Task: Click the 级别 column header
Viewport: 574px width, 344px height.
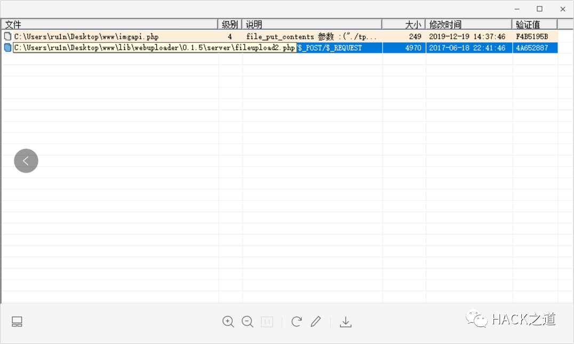Action: 229,24
